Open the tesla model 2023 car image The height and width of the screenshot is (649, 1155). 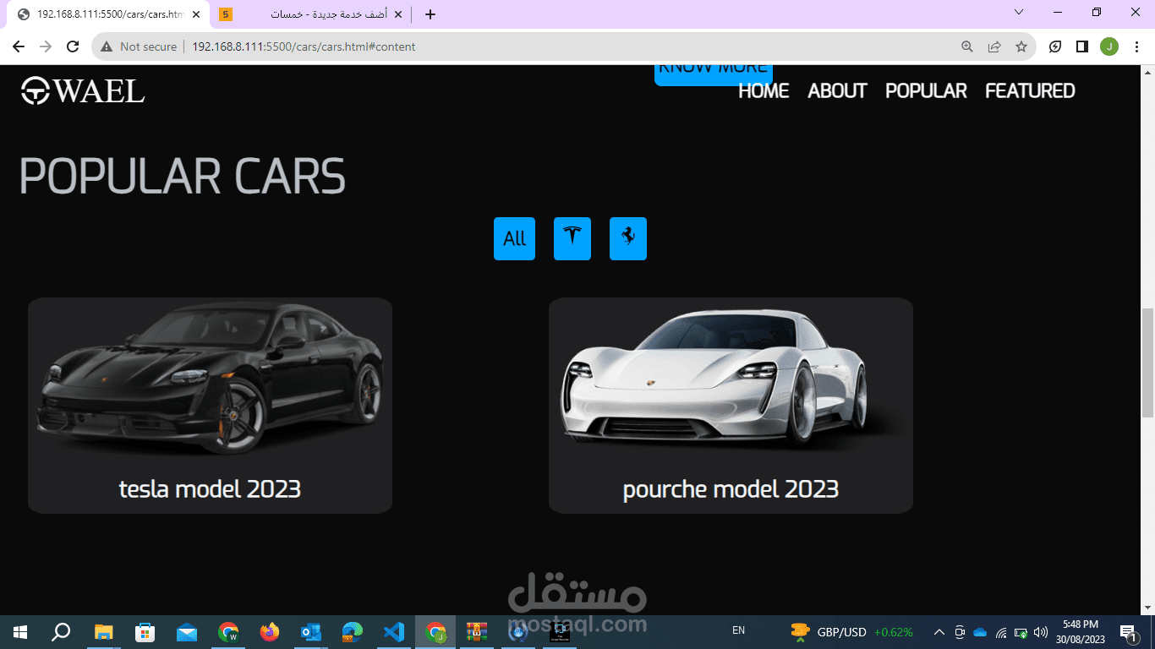point(210,380)
